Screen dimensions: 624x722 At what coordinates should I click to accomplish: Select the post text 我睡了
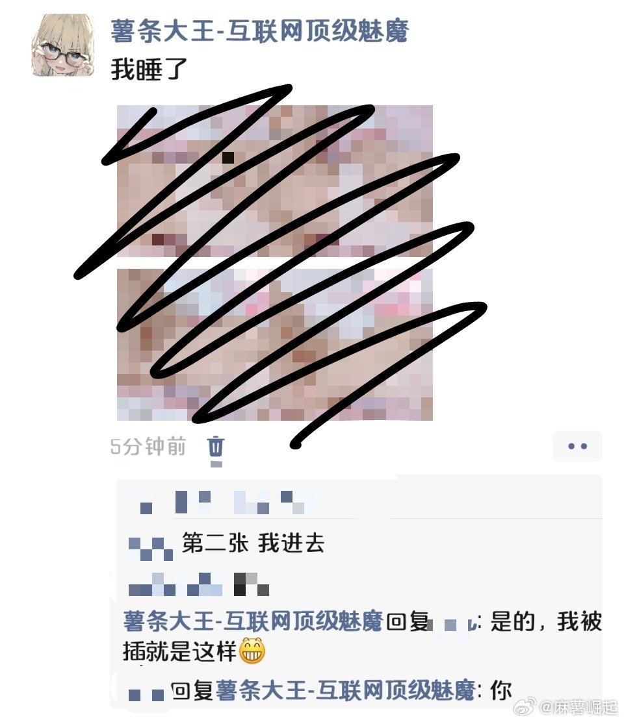pos(149,69)
